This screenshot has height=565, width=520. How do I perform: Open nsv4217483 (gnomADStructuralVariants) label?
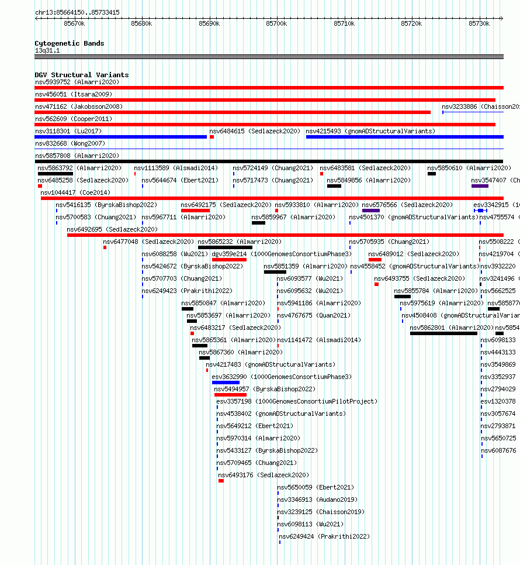click(271, 364)
